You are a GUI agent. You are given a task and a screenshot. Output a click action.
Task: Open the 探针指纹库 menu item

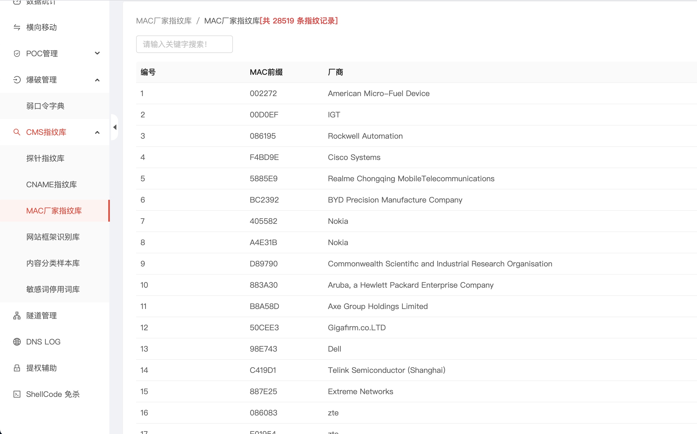coord(45,158)
